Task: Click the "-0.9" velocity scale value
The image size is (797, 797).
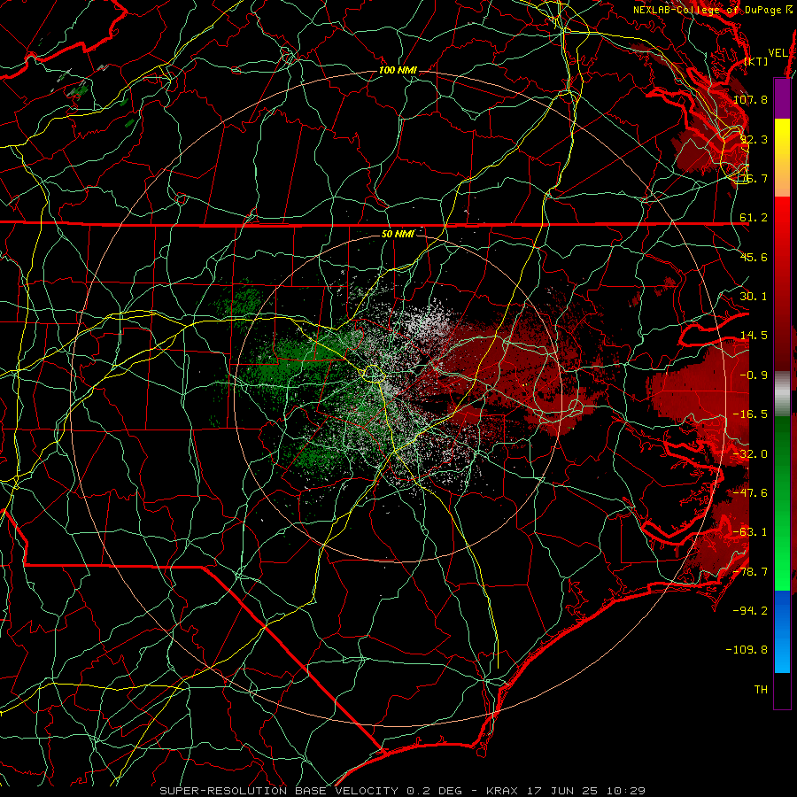Action: [754, 375]
